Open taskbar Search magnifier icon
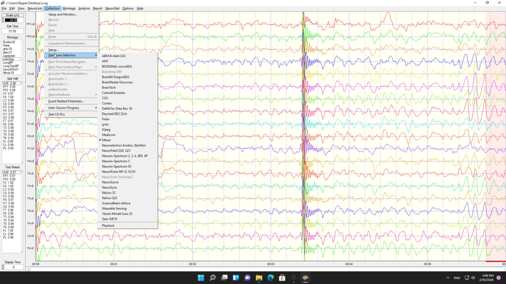This screenshot has height=284, width=506. tap(212, 278)
